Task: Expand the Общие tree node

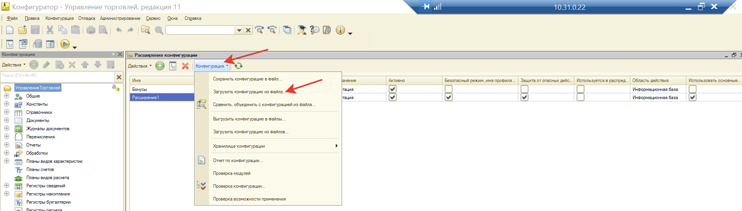Action: coord(7,96)
